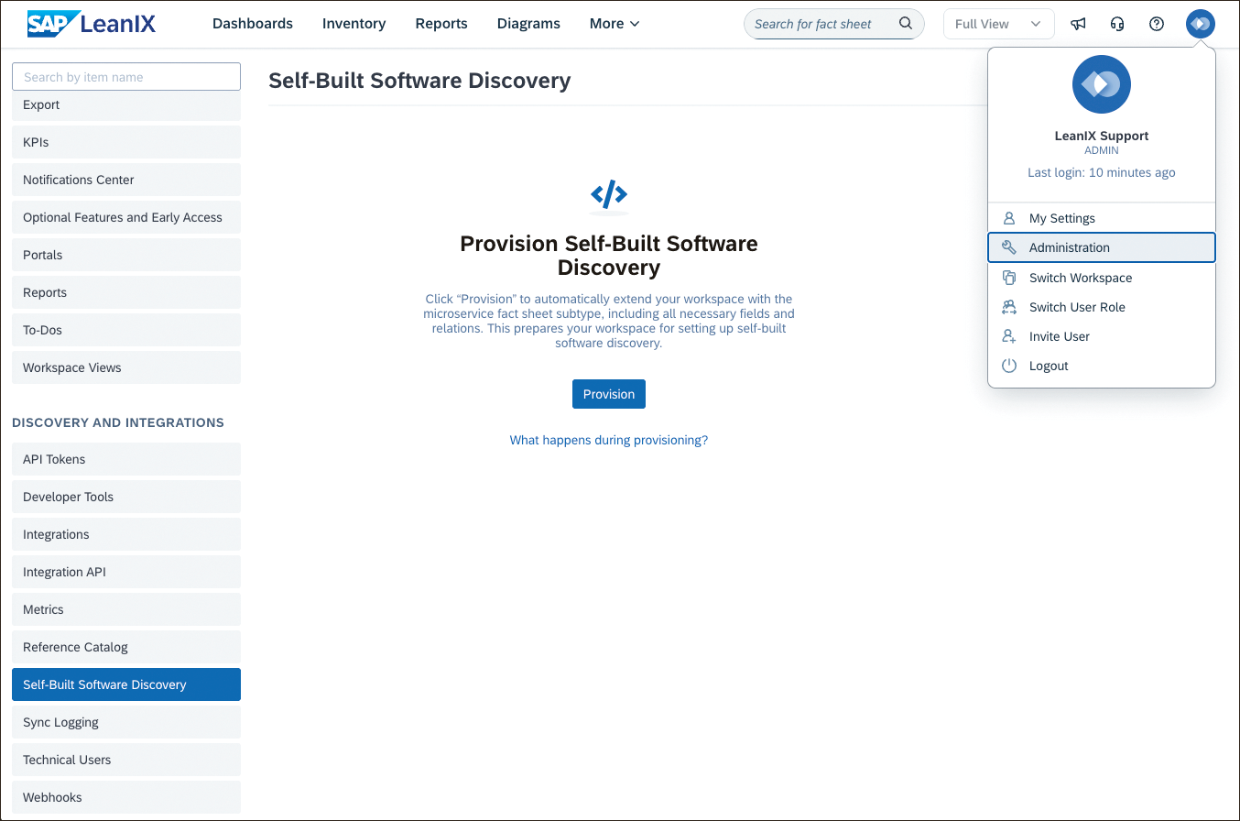Image resolution: width=1240 pixels, height=821 pixels.
Task: Open Webhooks in the sidebar
Action: pos(126,797)
